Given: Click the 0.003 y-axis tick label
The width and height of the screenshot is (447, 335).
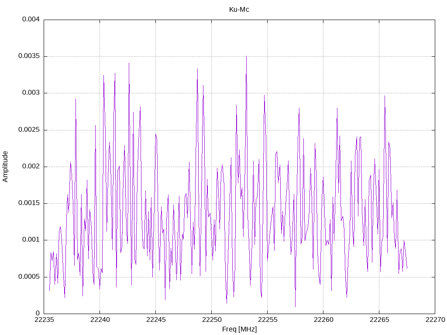Looking at the screenshot, I should click(31, 93).
